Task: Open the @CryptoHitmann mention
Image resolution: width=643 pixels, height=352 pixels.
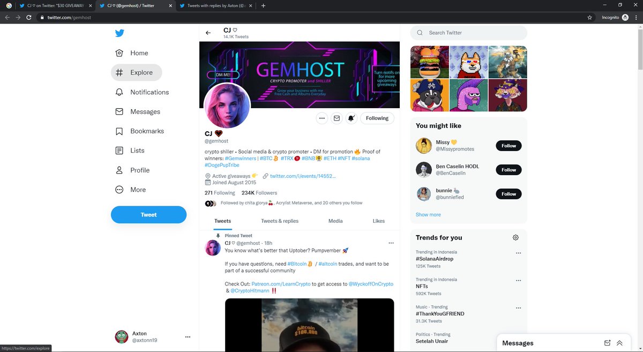Action: pos(250,290)
